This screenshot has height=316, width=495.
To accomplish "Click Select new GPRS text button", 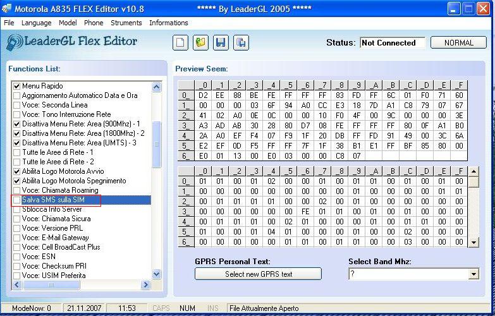I will tap(258, 274).
